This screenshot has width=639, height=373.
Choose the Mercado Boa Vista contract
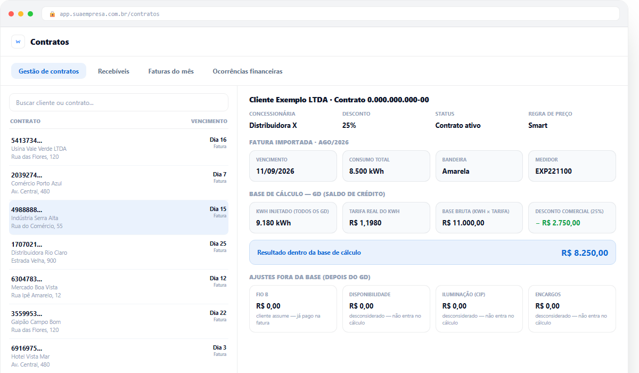click(119, 287)
